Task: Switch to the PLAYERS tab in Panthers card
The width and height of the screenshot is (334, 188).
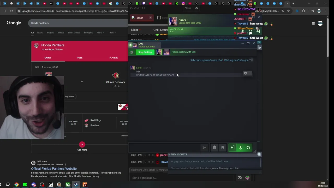Action: (x=114, y=58)
